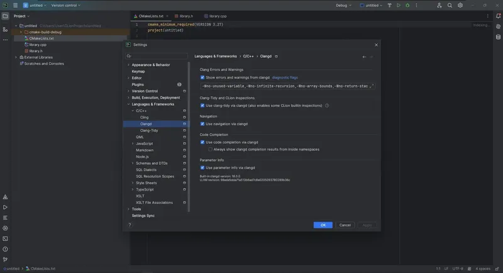The width and height of the screenshot is (503, 273).
Task: Collapse the Languages & Frameworks section
Action: [128, 104]
